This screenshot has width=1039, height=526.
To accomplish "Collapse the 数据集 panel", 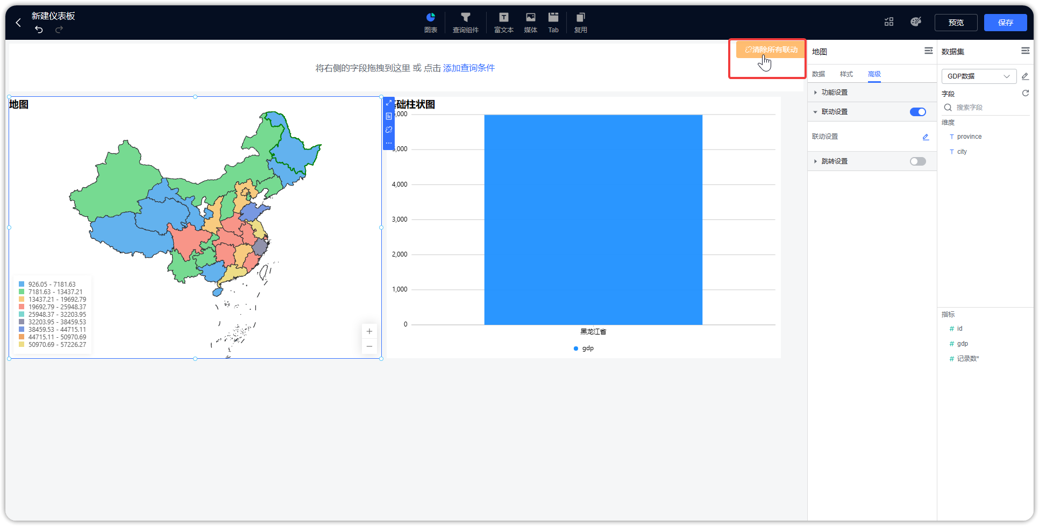I will [x=1026, y=51].
